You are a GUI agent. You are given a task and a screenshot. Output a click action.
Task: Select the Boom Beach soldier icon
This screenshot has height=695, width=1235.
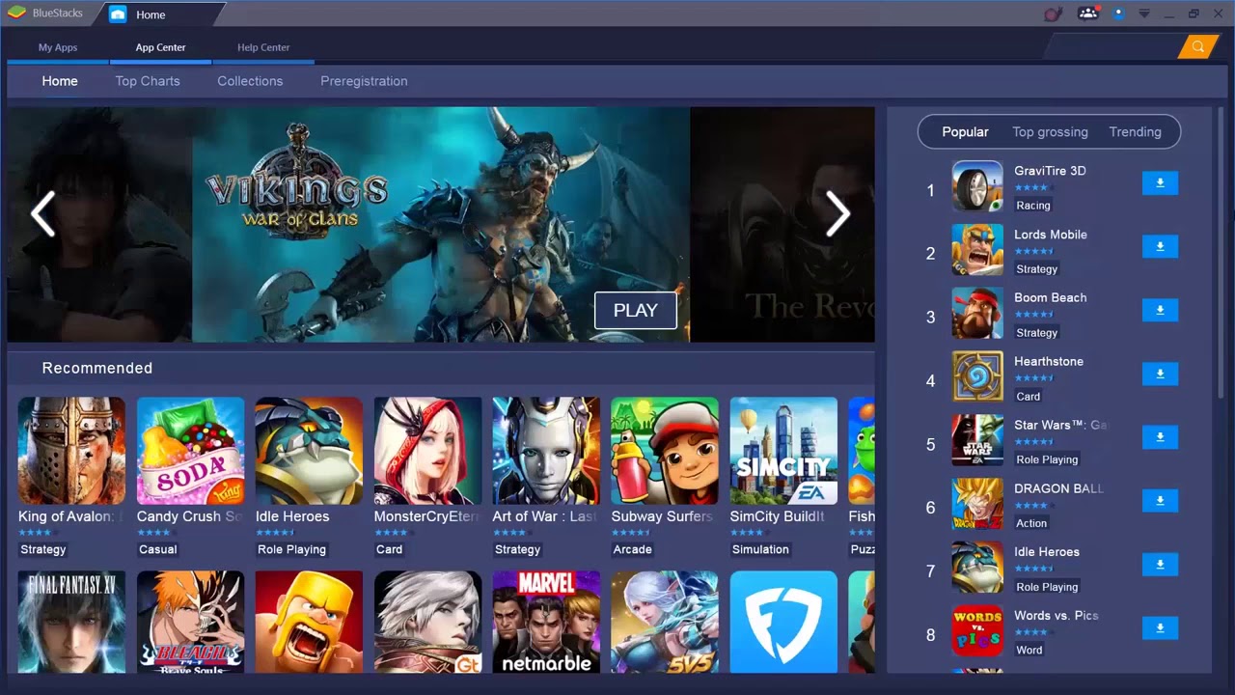977,314
